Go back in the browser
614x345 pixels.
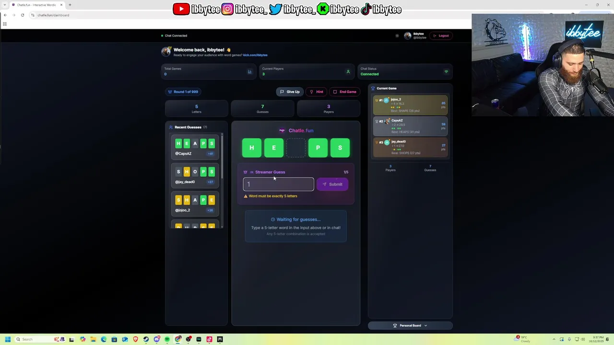(x=5, y=15)
